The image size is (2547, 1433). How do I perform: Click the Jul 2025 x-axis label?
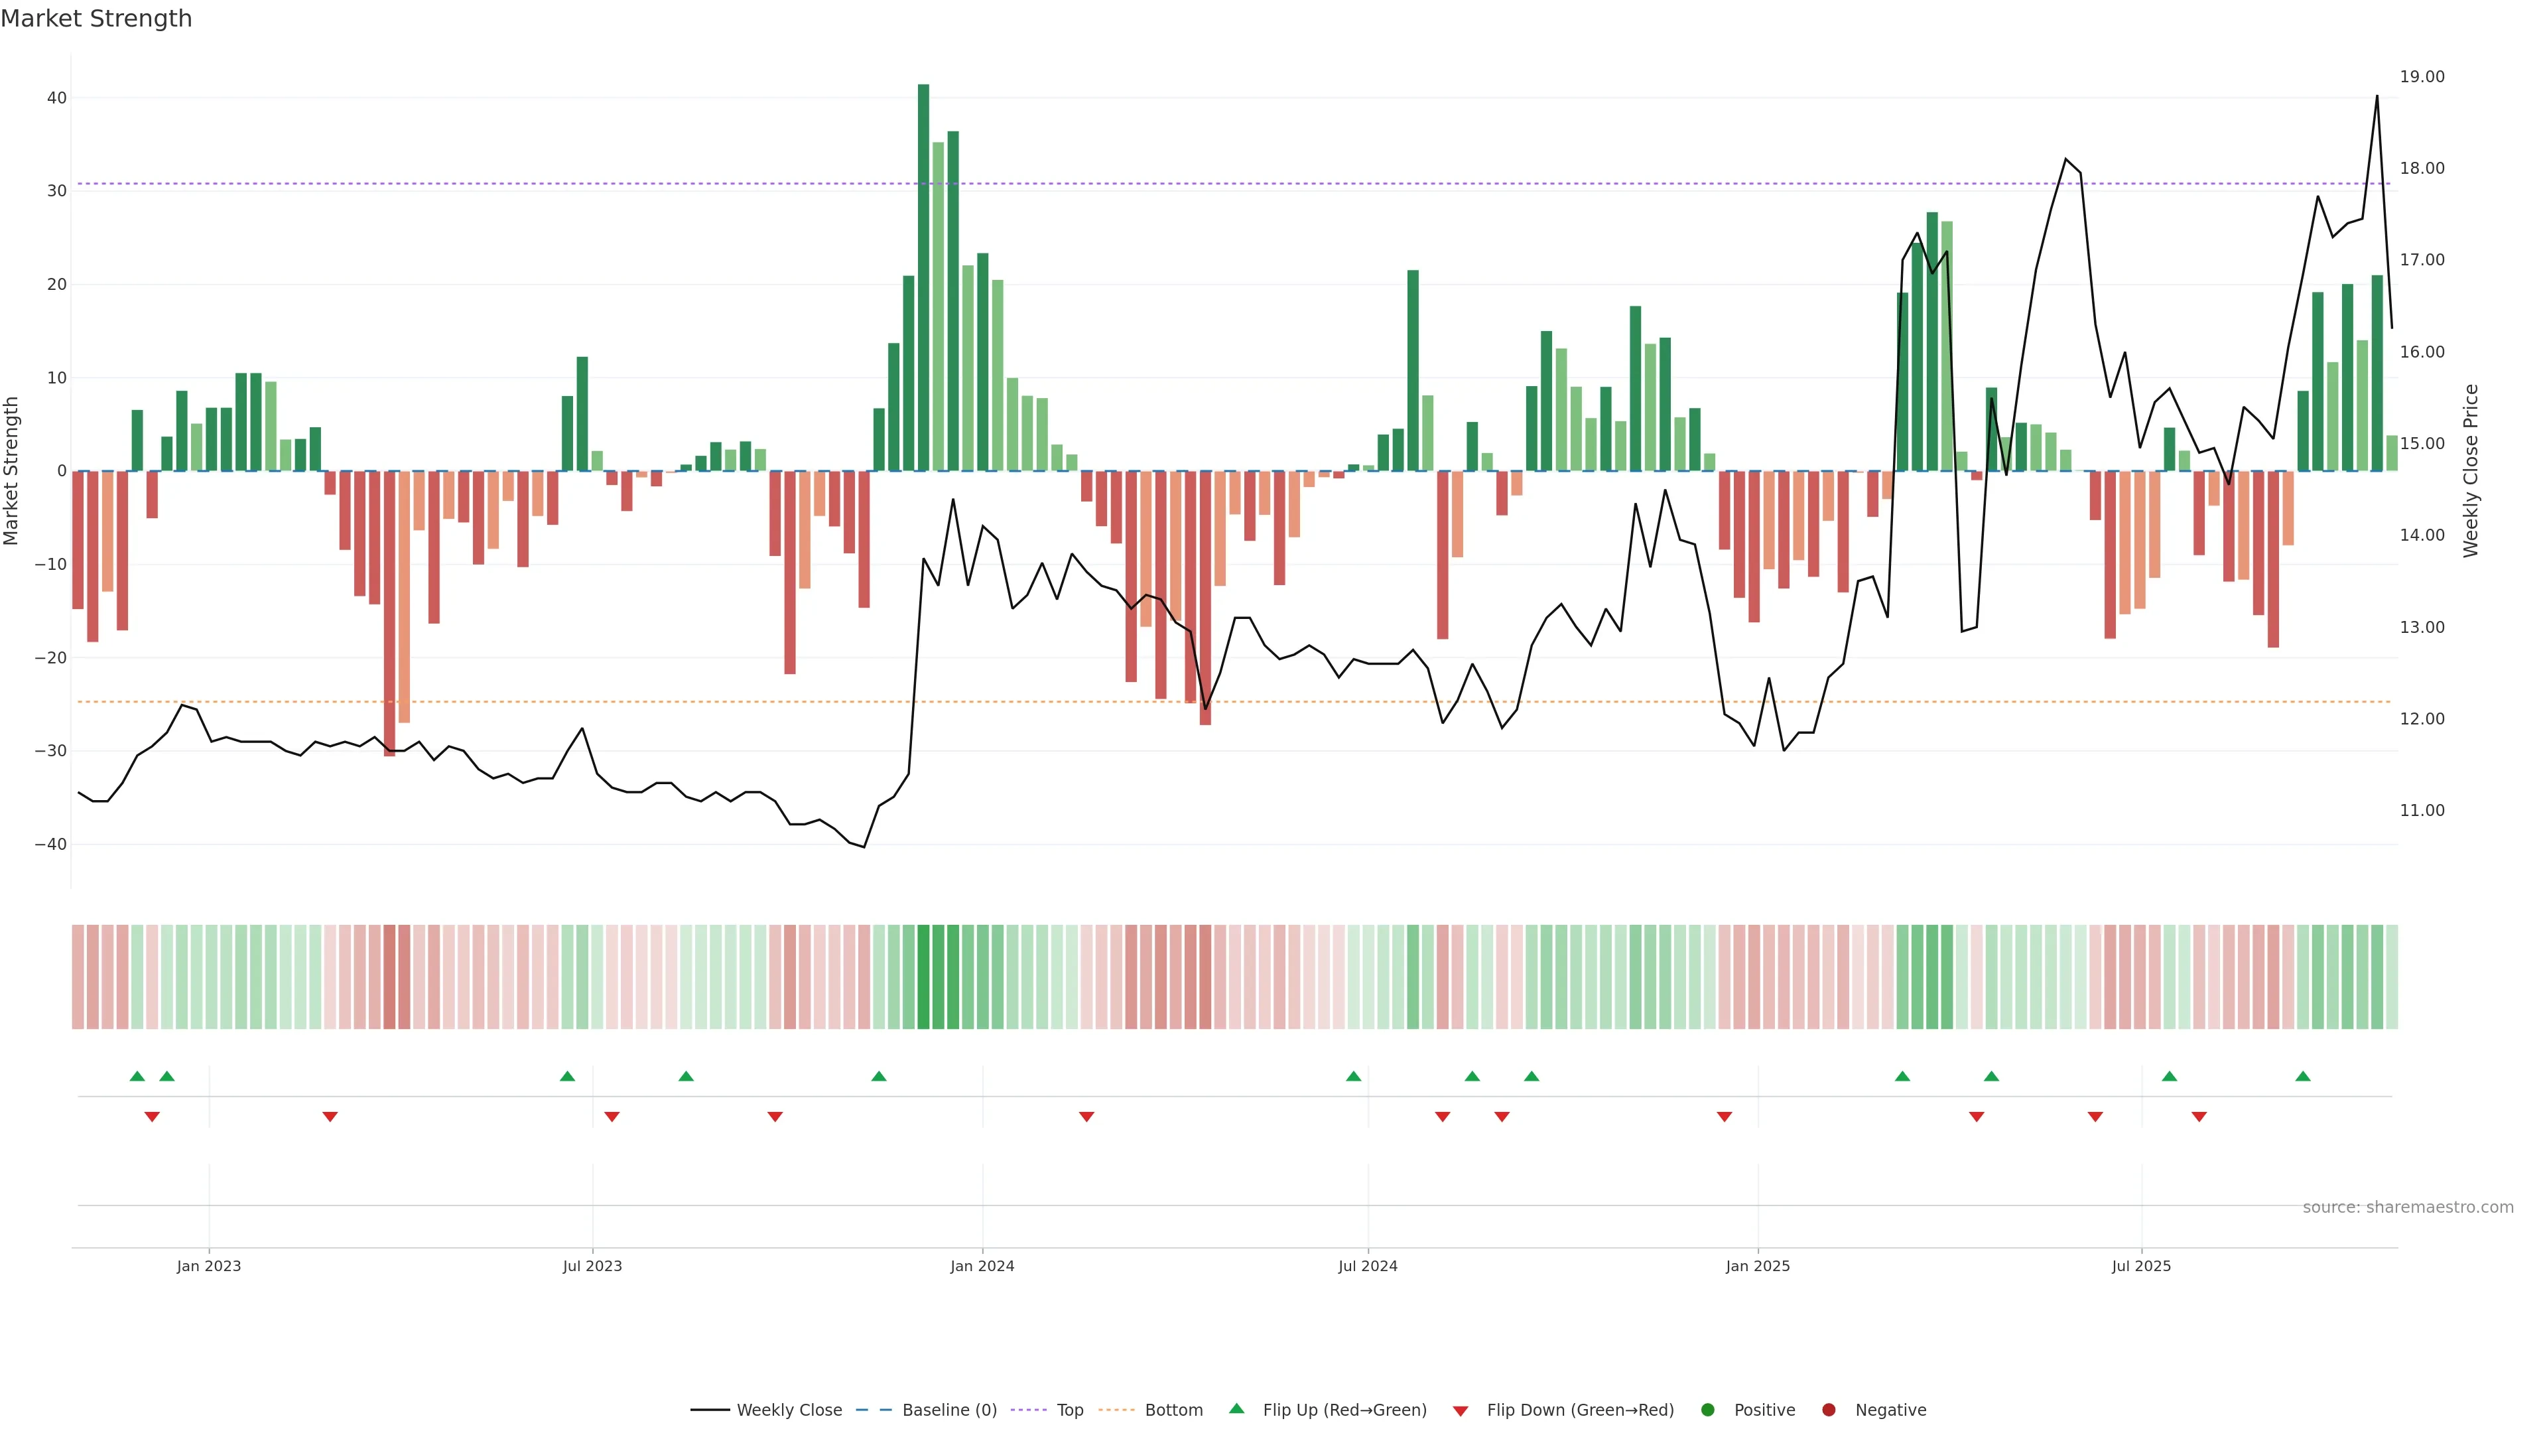[x=2140, y=1266]
